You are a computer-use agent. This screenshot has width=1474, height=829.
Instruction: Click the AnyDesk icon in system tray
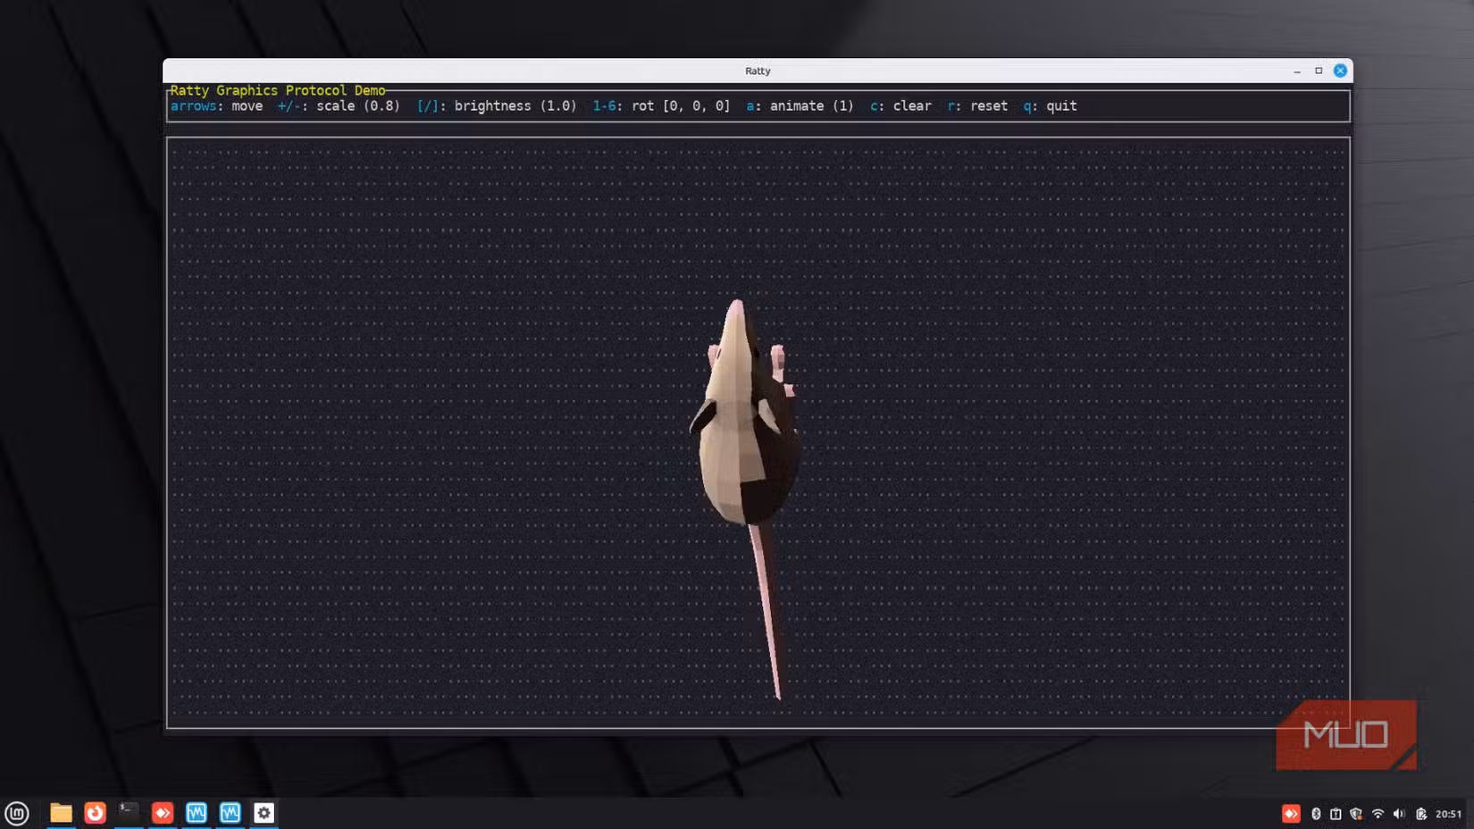(x=1291, y=814)
